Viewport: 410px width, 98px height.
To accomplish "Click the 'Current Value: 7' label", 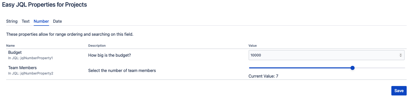I will (x=263, y=76).
